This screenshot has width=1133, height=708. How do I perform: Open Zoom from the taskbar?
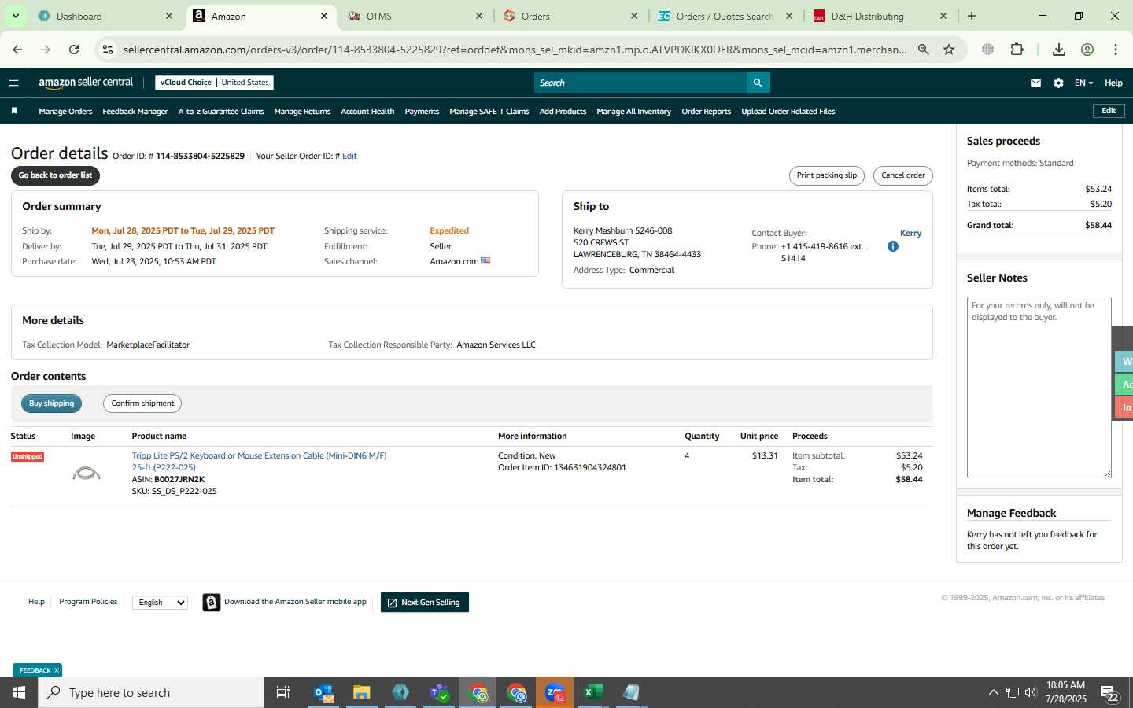point(555,692)
